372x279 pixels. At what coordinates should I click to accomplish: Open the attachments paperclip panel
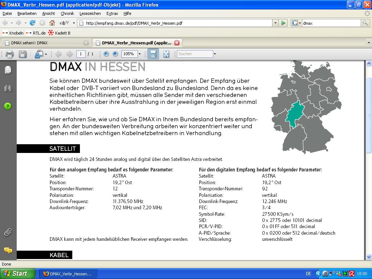click(8, 232)
